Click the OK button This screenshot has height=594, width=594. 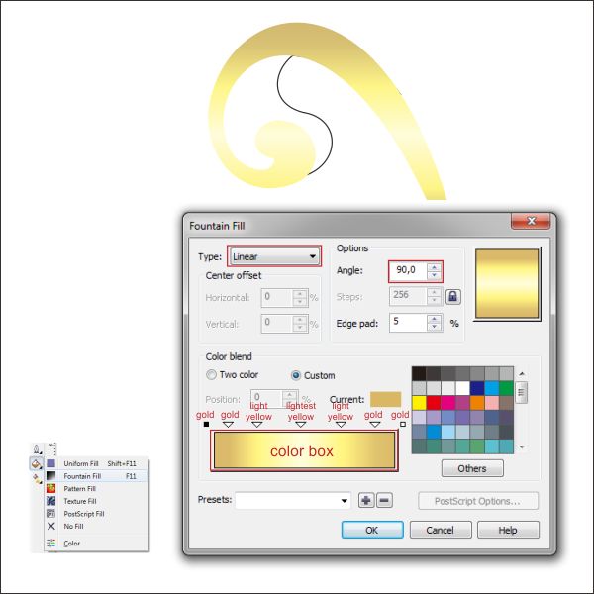tap(371, 530)
